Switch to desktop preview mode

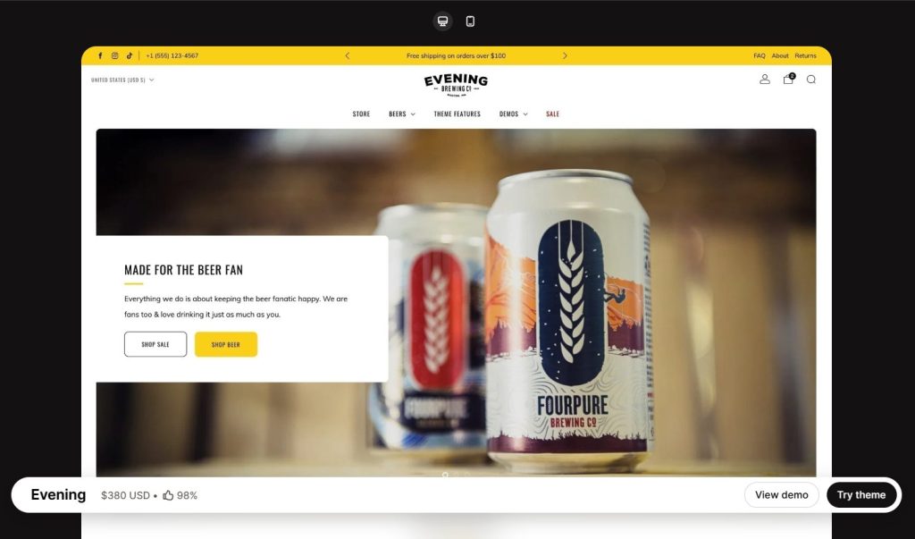(442, 21)
